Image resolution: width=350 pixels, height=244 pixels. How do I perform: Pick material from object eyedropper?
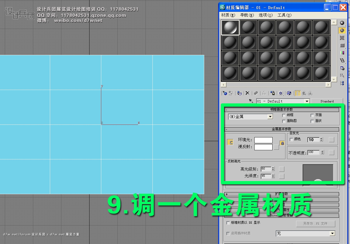[x=251, y=101]
